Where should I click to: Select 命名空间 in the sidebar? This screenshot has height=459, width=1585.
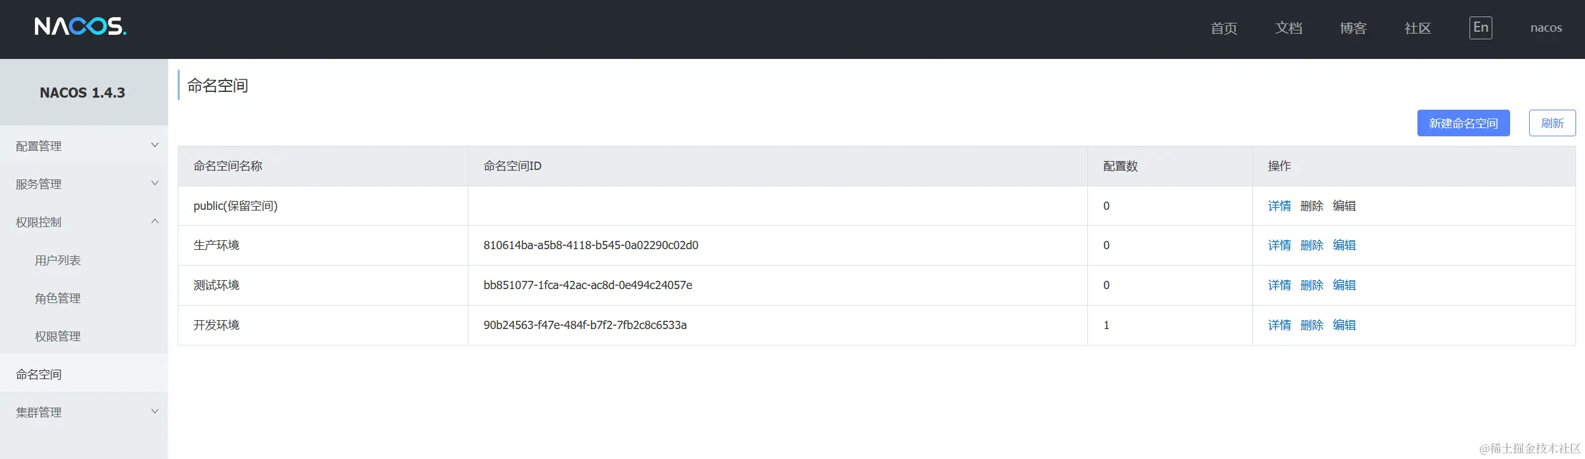[84, 374]
